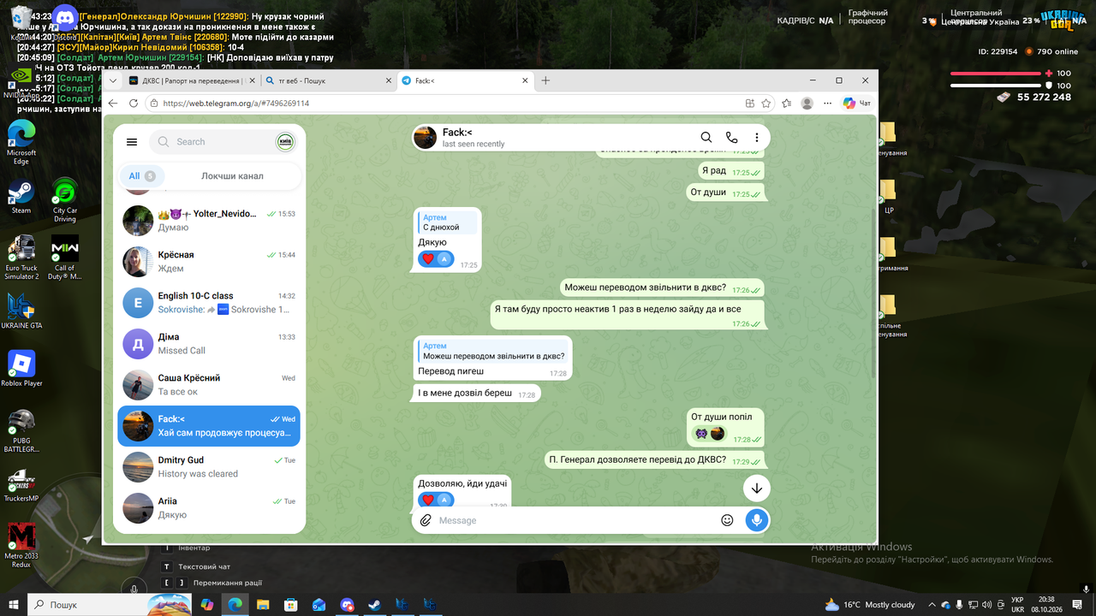
Task: Open the English 10-C class chat
Action: [x=209, y=303]
